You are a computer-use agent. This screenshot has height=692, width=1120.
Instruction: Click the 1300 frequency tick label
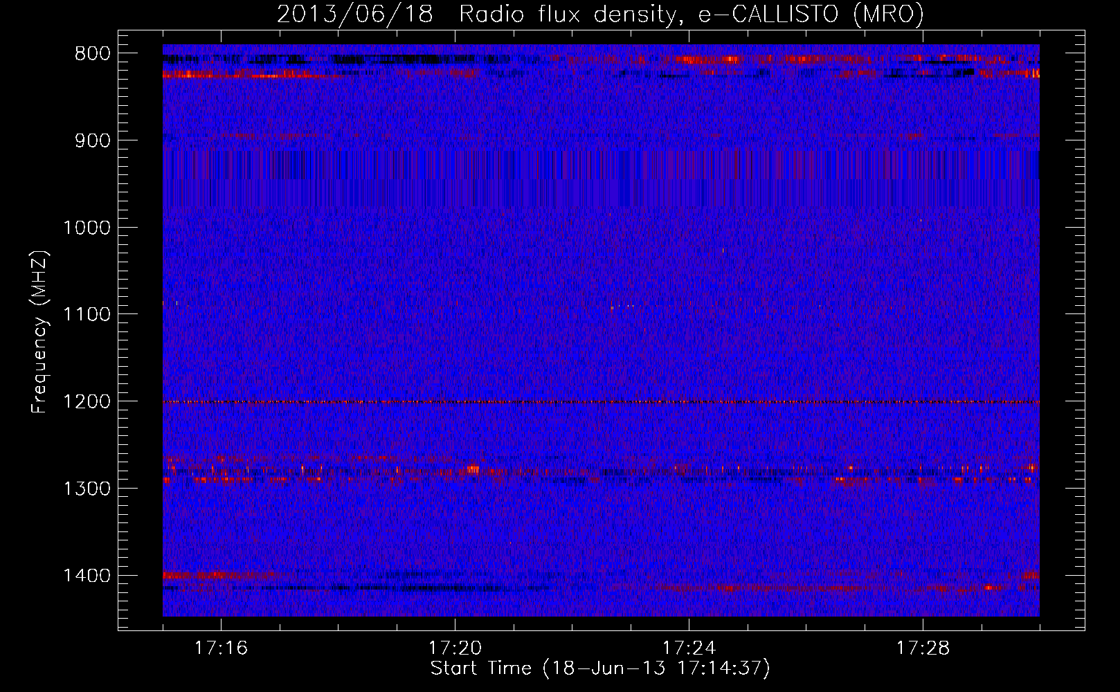point(87,489)
